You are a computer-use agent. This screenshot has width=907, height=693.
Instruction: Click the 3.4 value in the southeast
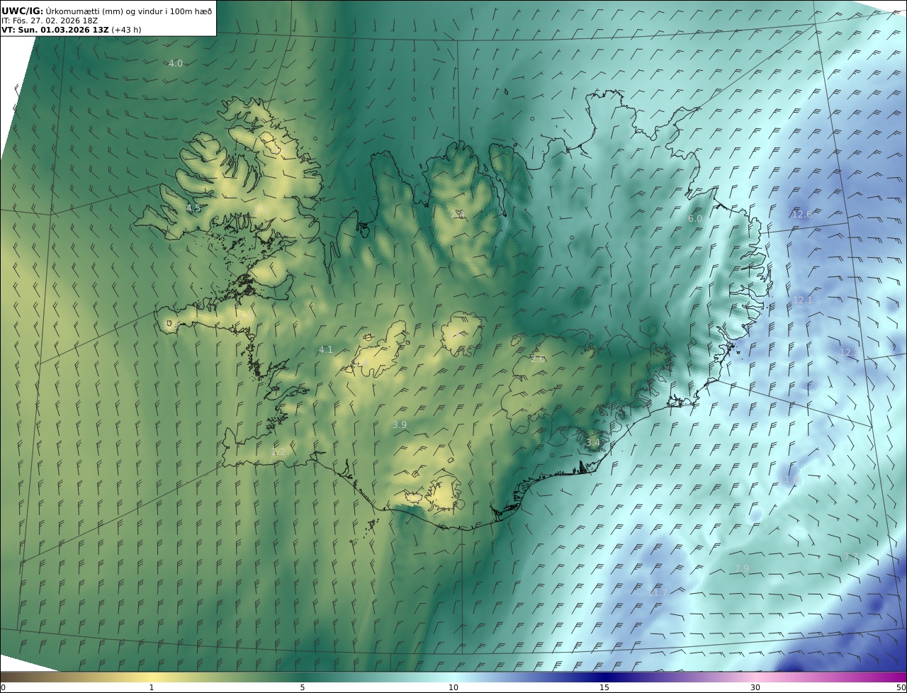593,443
